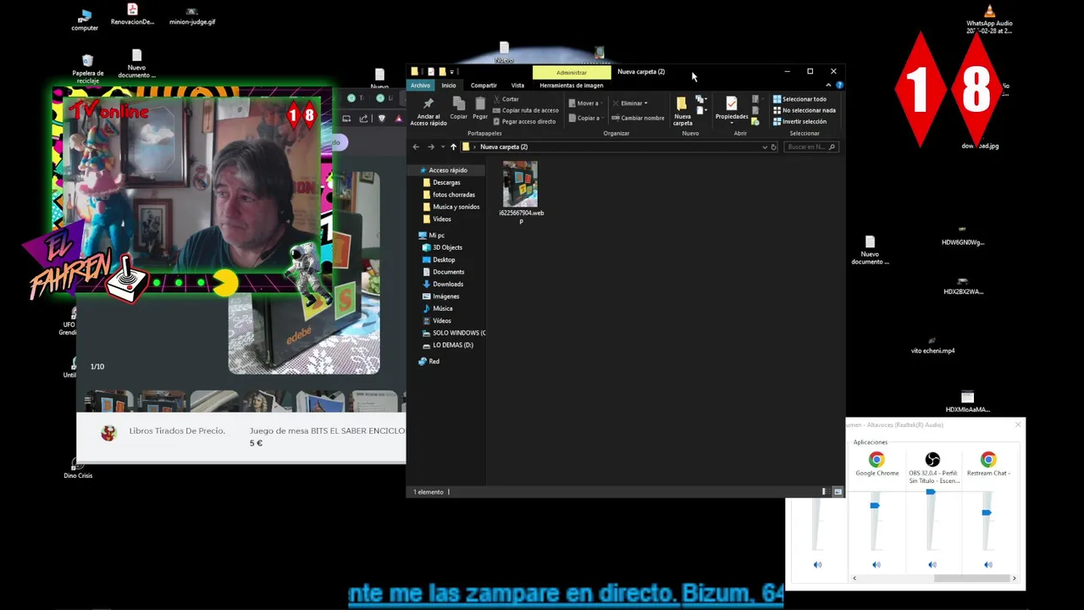This screenshot has width=1084, height=610.
Task: Click Invertir selección
Action: 799,121
